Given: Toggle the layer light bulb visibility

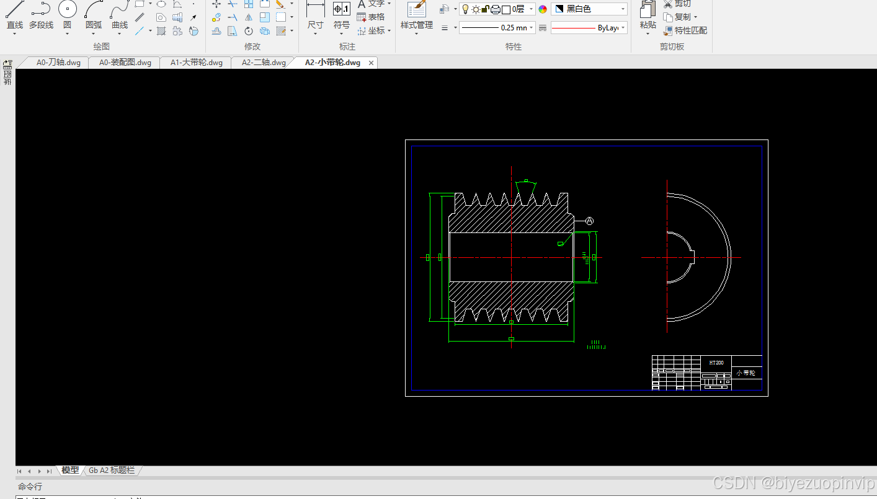Looking at the screenshot, I should (465, 9).
